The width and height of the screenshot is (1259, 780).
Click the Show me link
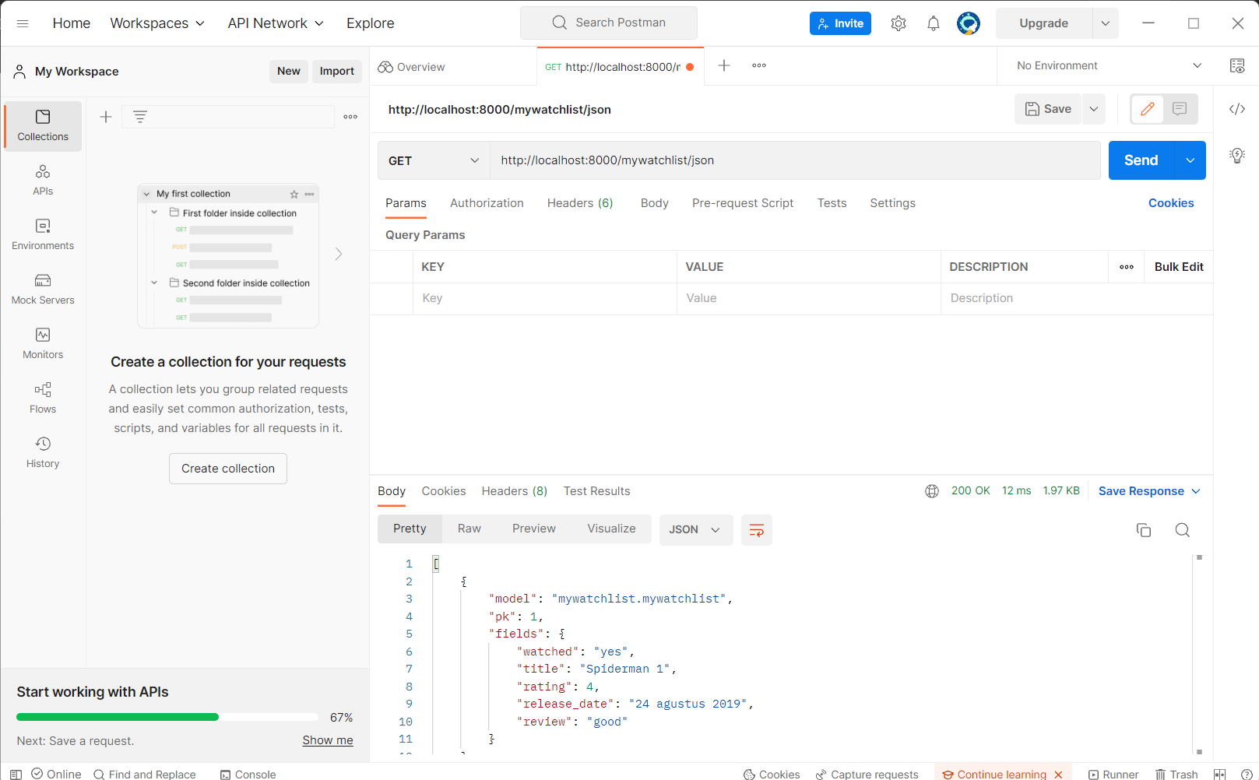tap(327, 740)
